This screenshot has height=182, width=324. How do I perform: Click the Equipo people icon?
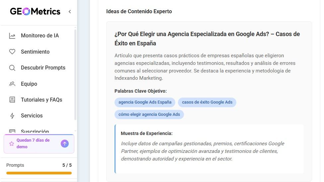12,84
